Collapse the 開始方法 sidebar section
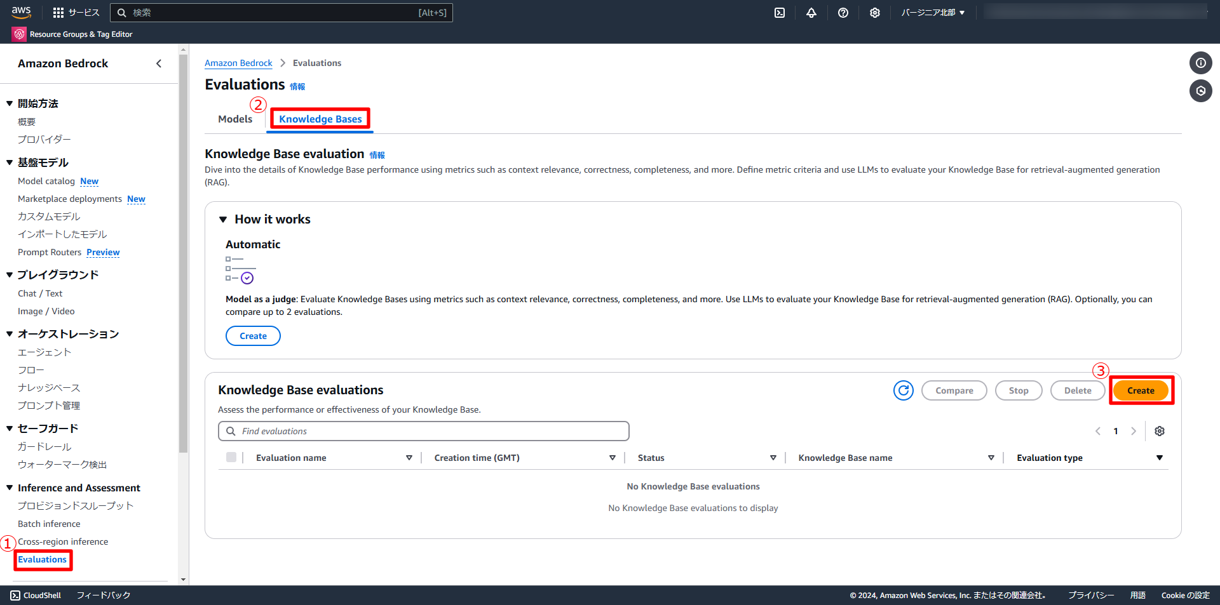This screenshot has height=605, width=1220. pyautogui.click(x=10, y=103)
